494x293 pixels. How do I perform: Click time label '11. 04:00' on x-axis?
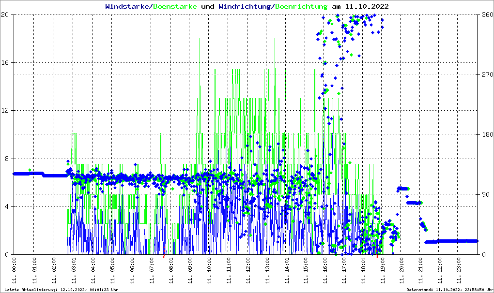(93, 271)
